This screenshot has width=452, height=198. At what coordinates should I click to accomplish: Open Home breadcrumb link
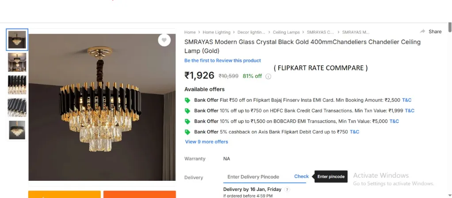click(190, 32)
